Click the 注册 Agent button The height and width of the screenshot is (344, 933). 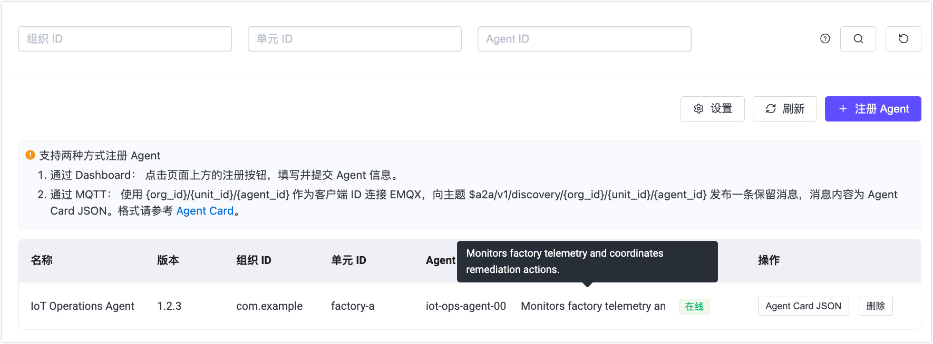click(x=872, y=109)
